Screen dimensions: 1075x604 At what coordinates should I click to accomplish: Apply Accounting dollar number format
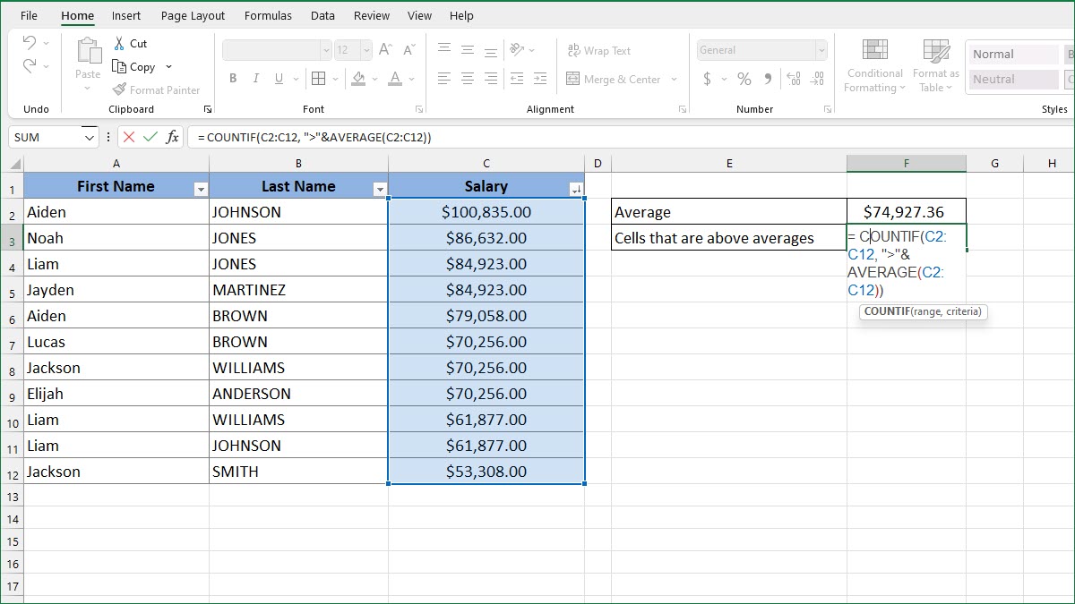(x=707, y=79)
